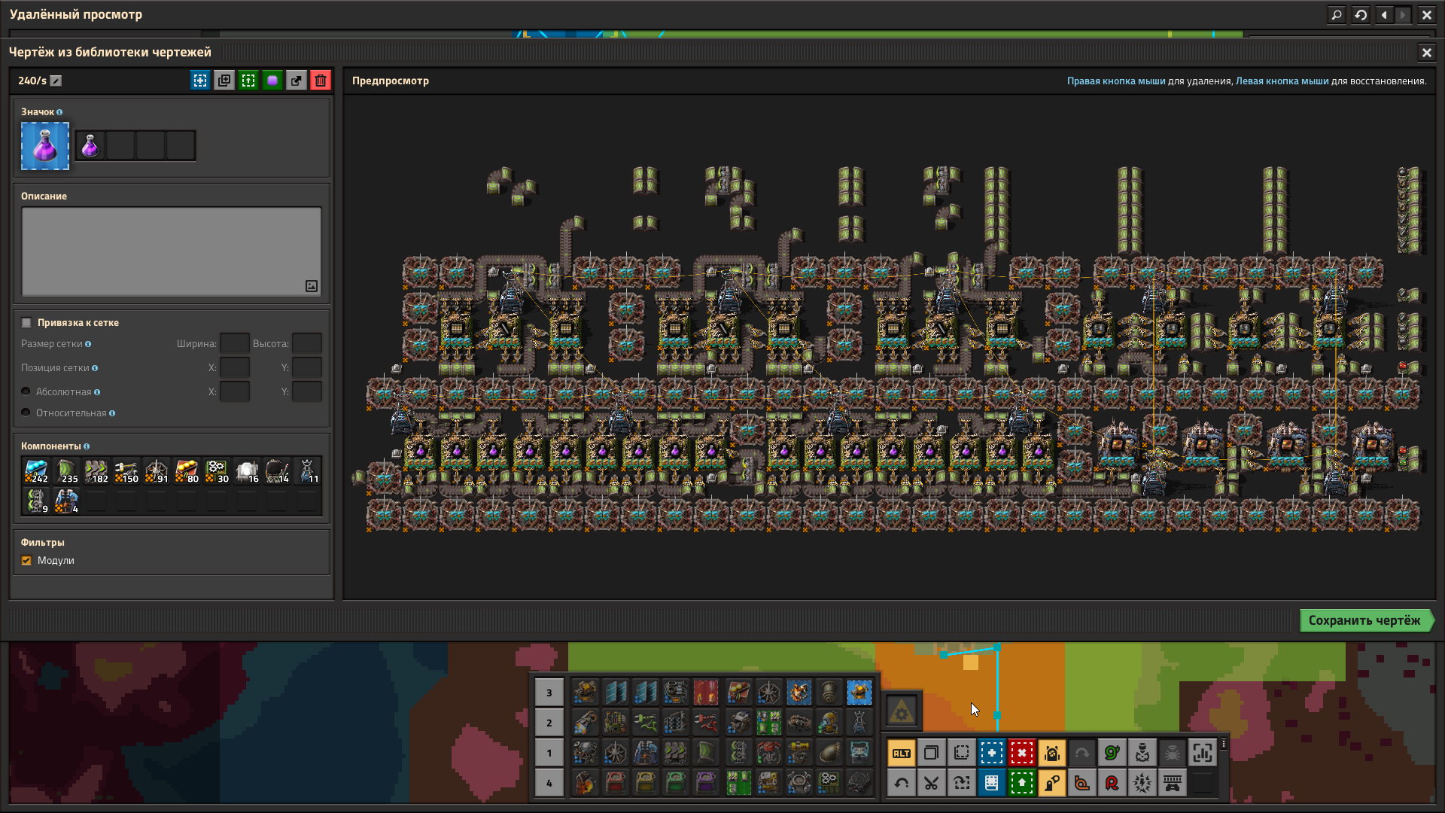This screenshot has width=1445, height=813.
Task: Select the Absolute grid position radio button
Action: [x=26, y=391]
